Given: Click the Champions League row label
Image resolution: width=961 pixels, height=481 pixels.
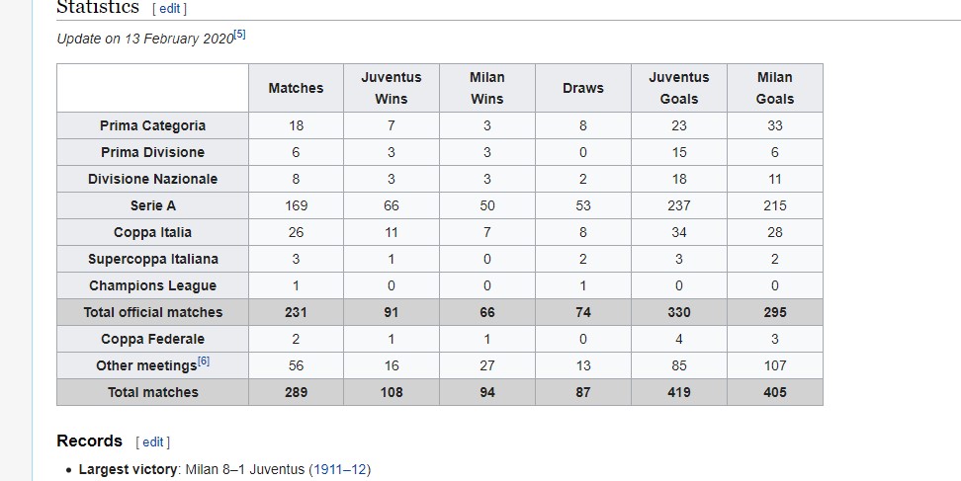Looking at the screenshot, I should [x=152, y=285].
